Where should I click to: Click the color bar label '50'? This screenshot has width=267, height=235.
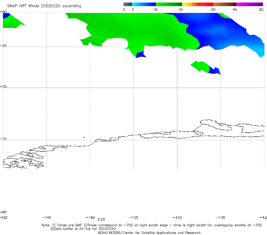(213, 9)
